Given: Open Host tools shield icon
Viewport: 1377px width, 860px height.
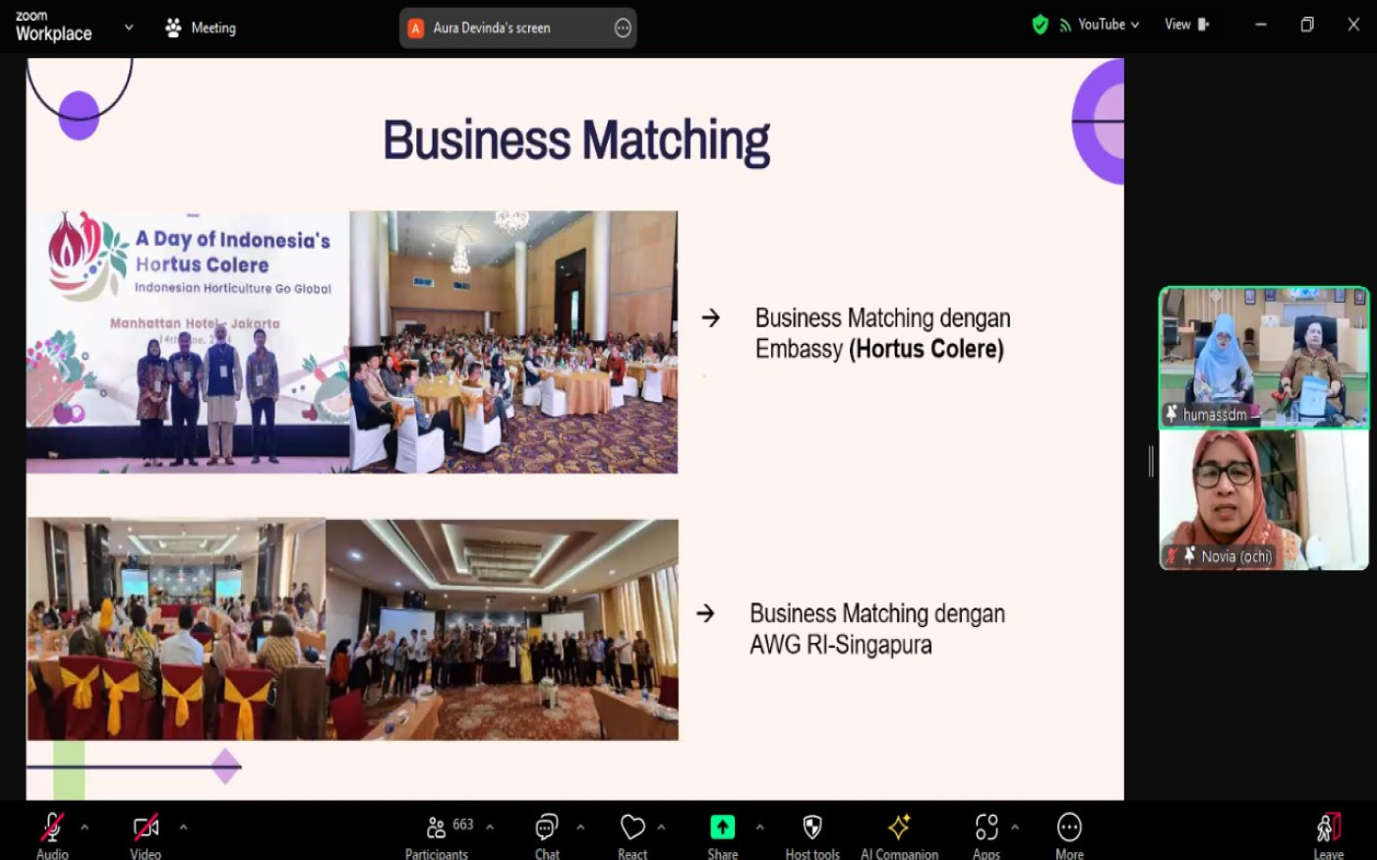Looking at the screenshot, I should pyautogui.click(x=812, y=829).
